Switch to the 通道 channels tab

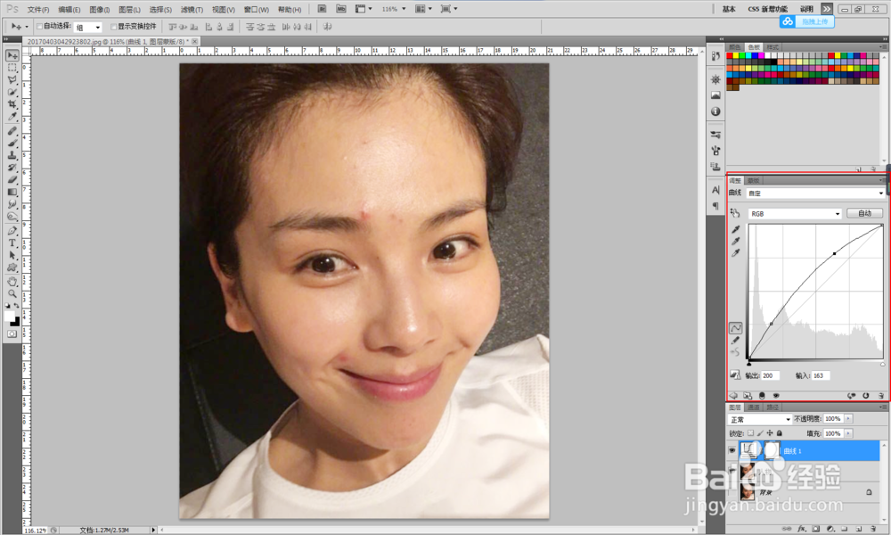(x=754, y=407)
